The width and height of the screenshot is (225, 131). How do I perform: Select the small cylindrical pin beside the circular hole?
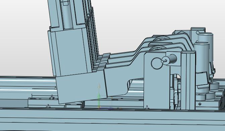point(169,59)
